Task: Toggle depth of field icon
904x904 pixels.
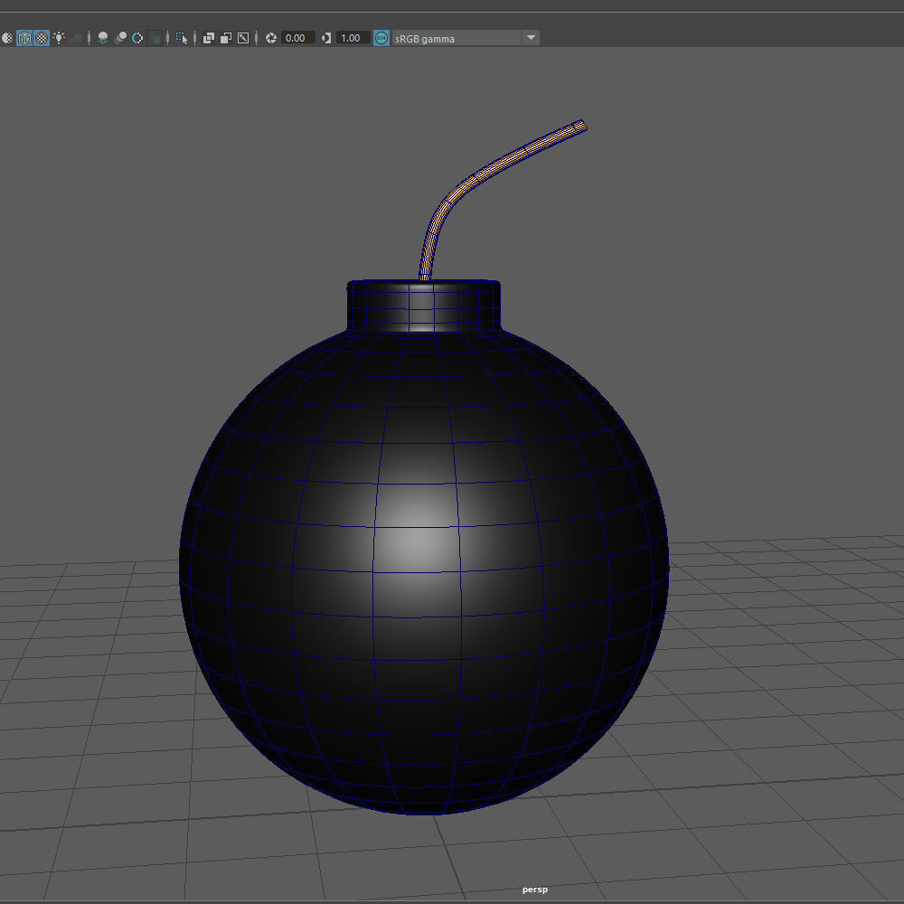Action: coord(155,38)
